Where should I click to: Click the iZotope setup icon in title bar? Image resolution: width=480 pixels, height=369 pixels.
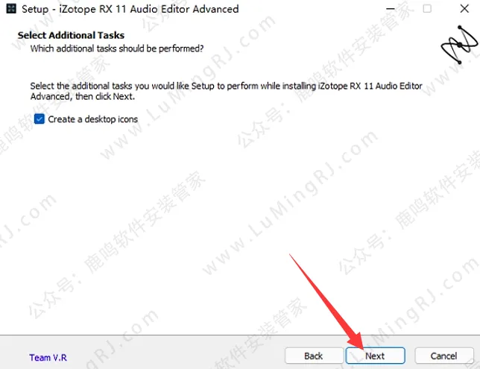coord(11,9)
